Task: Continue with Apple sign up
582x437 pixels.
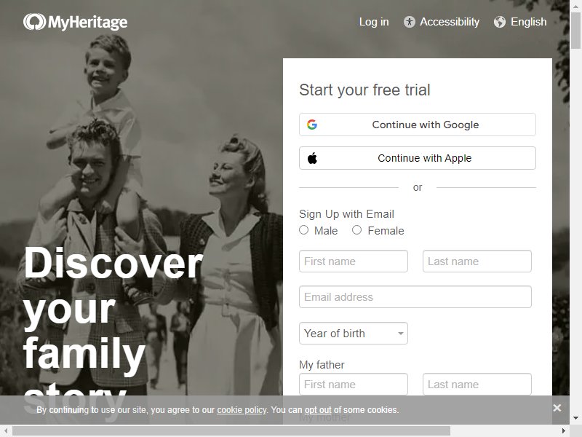Action: point(417,158)
